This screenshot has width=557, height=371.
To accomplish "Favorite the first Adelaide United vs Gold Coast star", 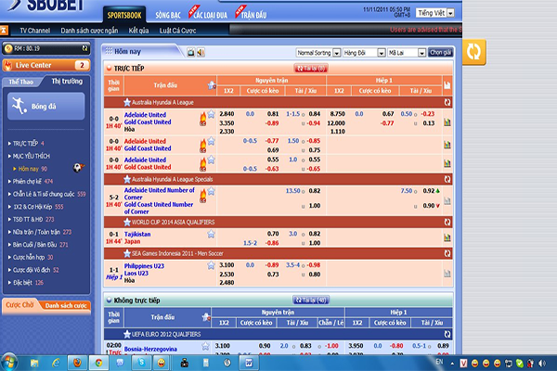I will pos(212,114).
